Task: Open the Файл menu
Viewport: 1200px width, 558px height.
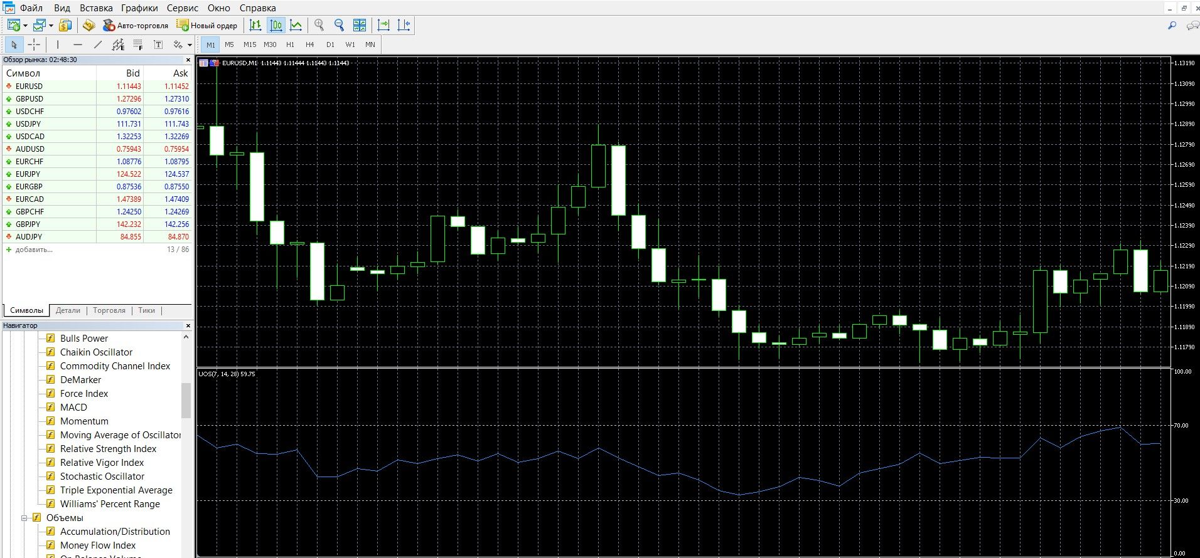Action: pos(31,8)
